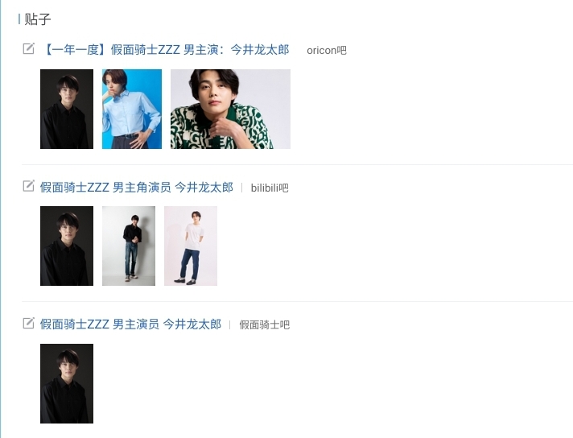The width and height of the screenshot is (573, 438).
Task: Click the post icon beside the oricon吧 post
Action: [28, 48]
